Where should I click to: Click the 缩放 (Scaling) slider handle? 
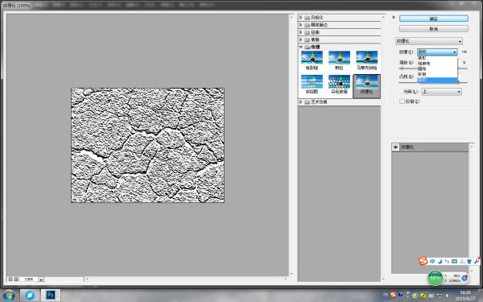(x=402, y=68)
